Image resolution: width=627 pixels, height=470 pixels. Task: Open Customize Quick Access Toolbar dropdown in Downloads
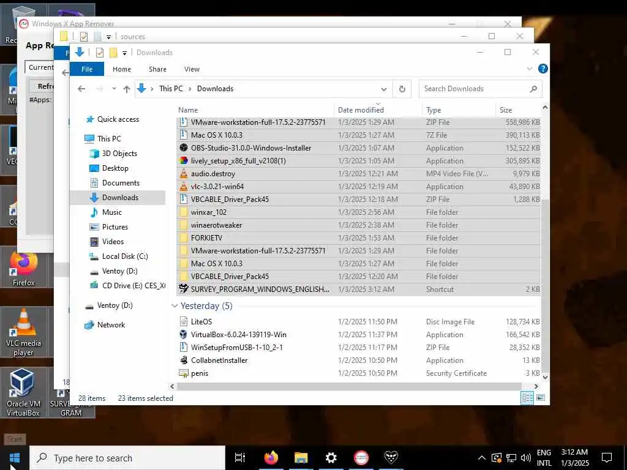click(125, 53)
